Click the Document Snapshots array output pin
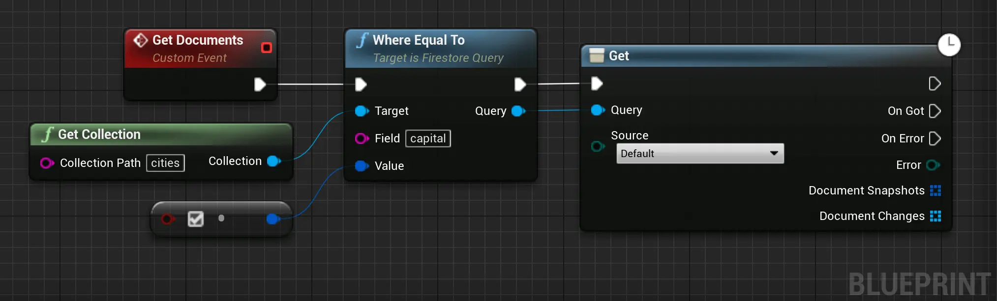Viewport: 997px width, 301px height. [x=935, y=191]
